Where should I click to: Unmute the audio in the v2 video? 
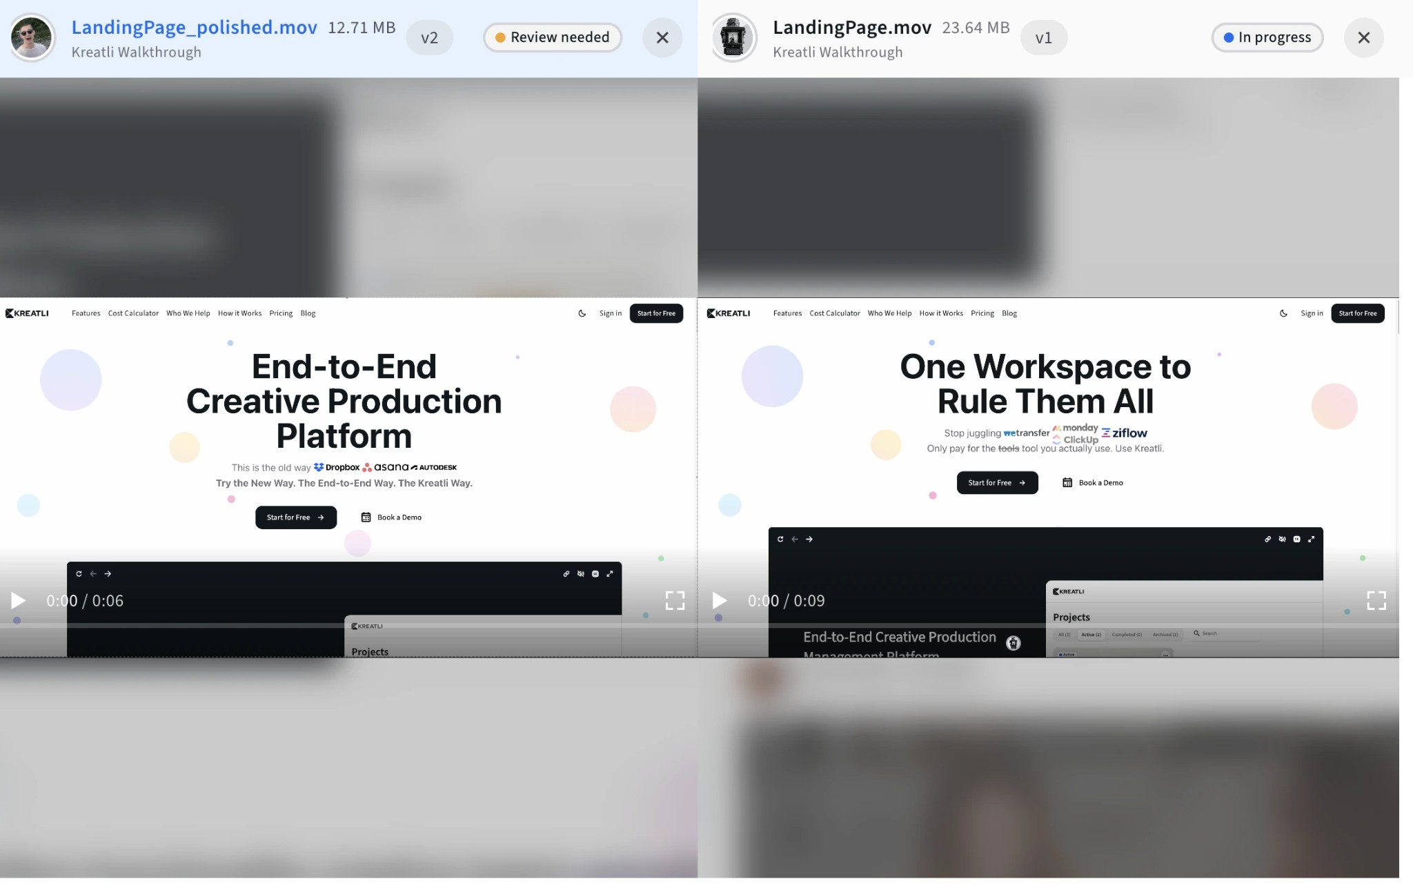coord(580,573)
